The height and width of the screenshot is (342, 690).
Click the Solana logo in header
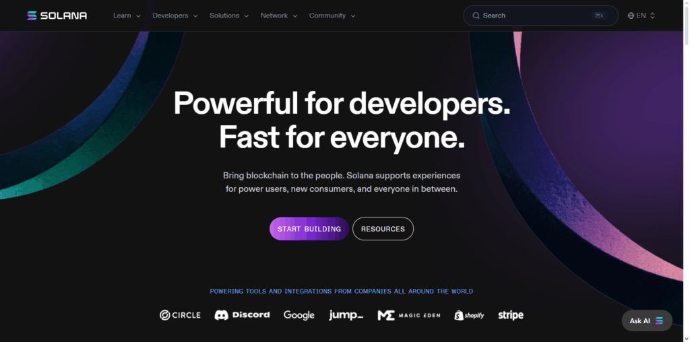pyautogui.click(x=57, y=15)
